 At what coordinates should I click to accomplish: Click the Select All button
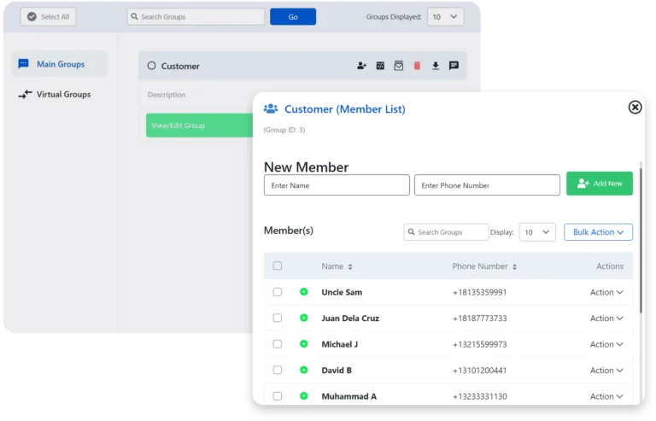coord(48,17)
